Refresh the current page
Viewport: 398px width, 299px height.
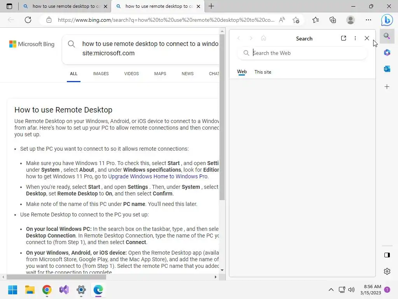(x=28, y=20)
